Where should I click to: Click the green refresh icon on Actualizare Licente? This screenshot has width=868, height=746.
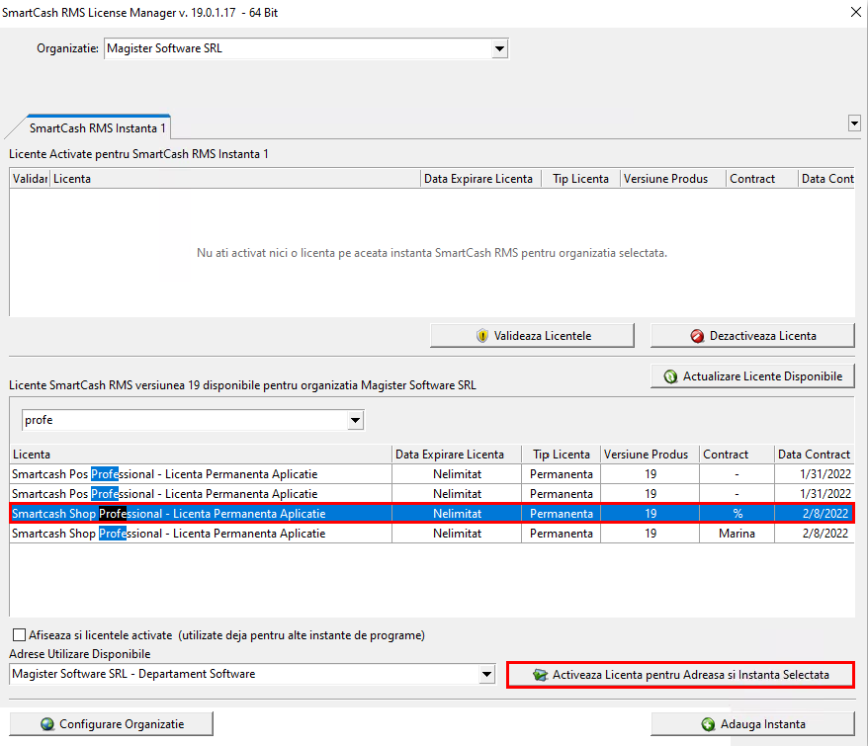[670, 376]
